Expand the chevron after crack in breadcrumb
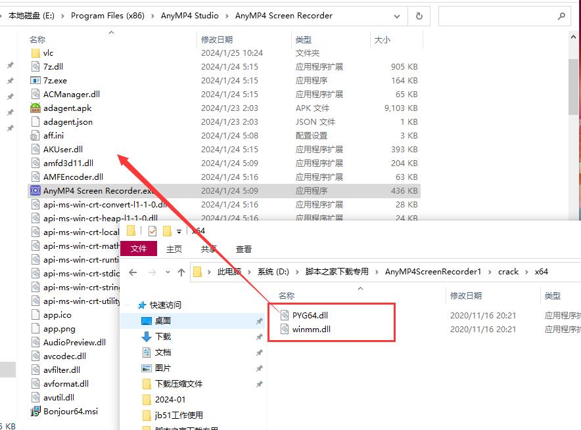Image resolution: width=581 pixels, height=430 pixels. click(x=526, y=272)
